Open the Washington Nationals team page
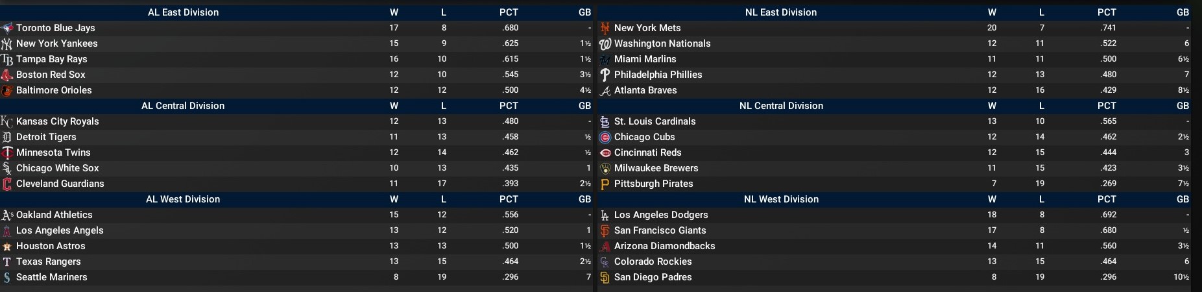This screenshot has width=1202, height=292. click(662, 43)
